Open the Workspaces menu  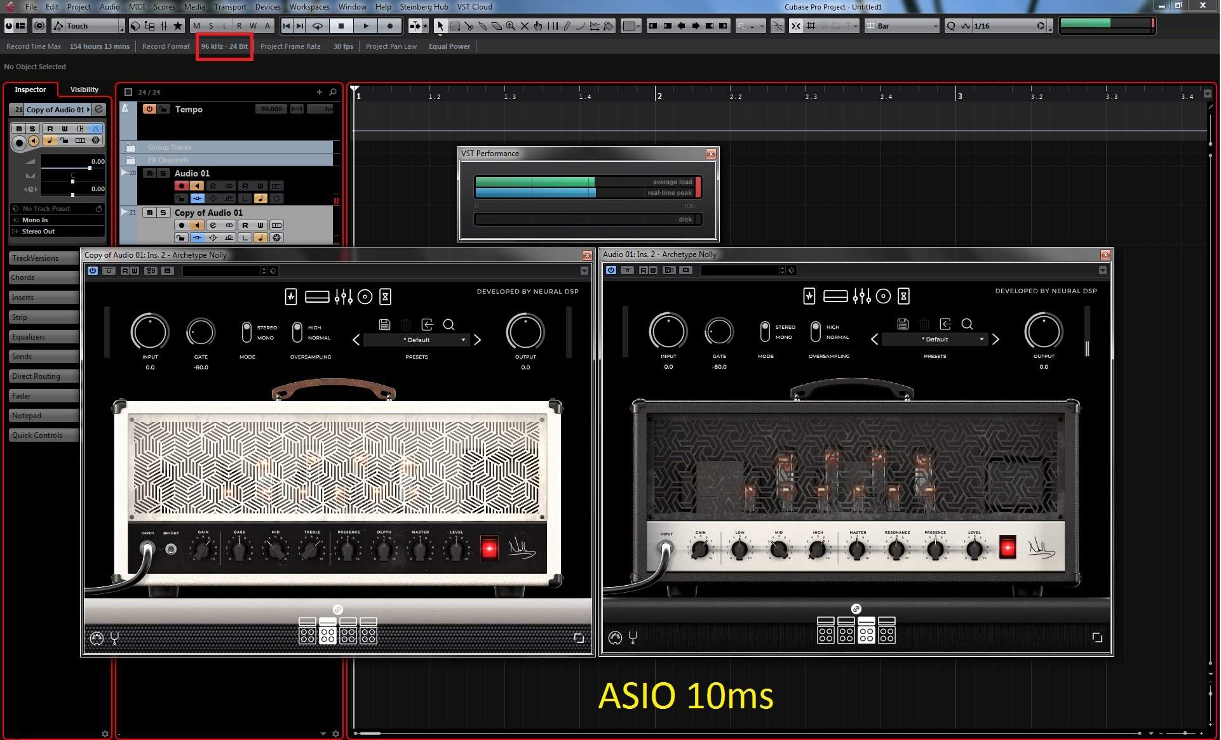tap(309, 7)
